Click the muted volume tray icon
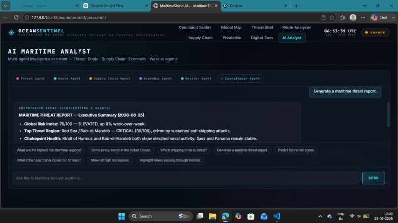This screenshot has width=398, height=223. 358,216
